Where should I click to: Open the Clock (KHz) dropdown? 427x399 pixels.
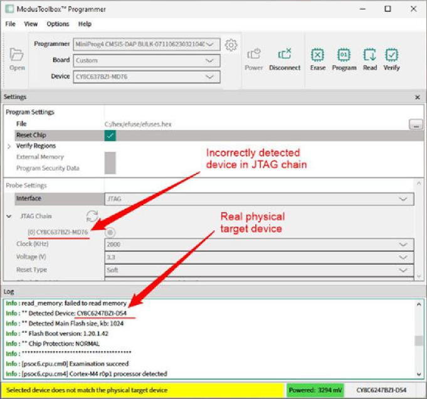[259, 244]
